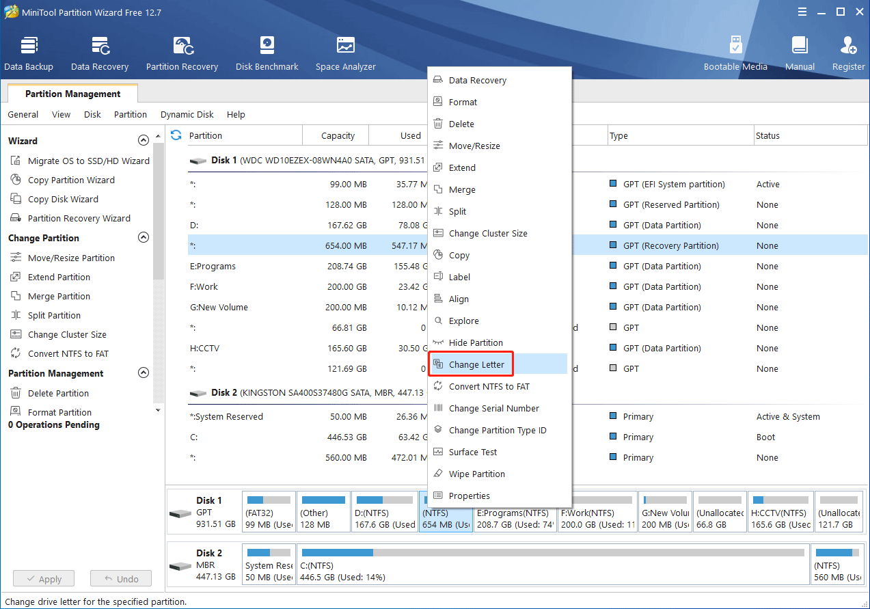Select Format Partition in the sidebar
870x609 pixels.
coord(51,412)
